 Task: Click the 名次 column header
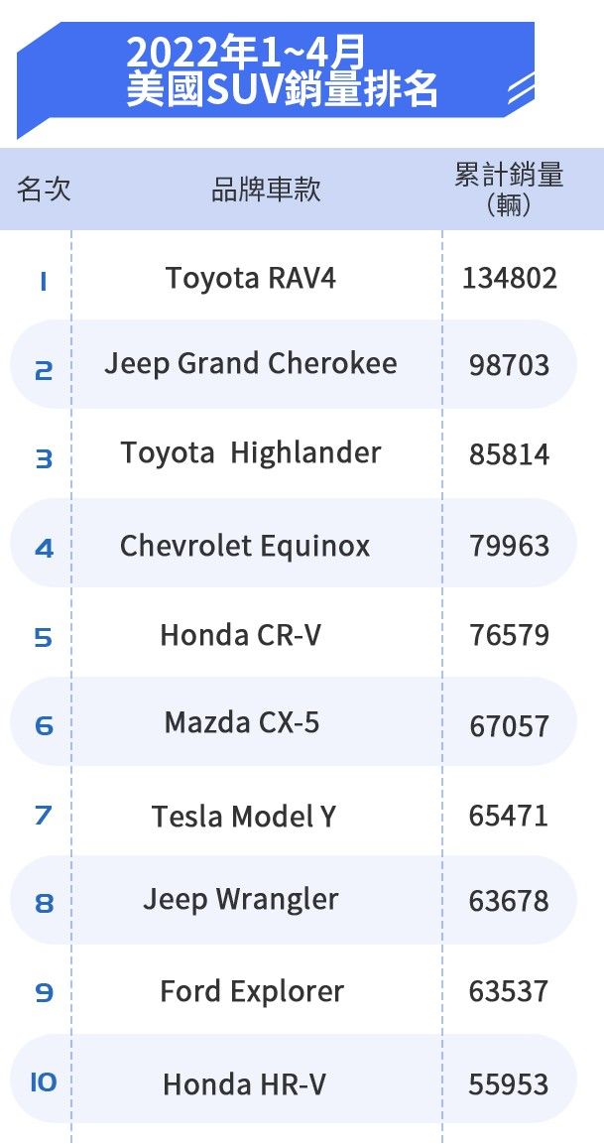(44, 190)
